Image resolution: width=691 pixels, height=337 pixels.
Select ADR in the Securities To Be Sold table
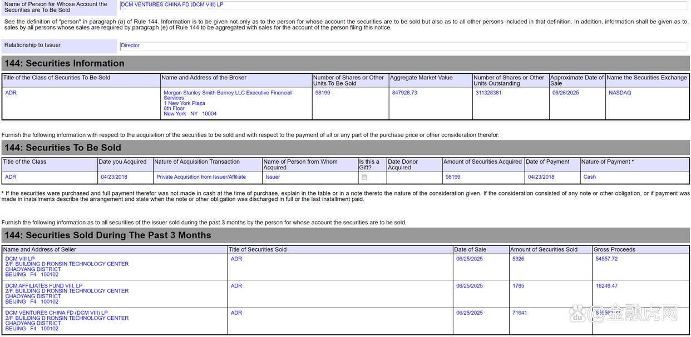pos(11,177)
